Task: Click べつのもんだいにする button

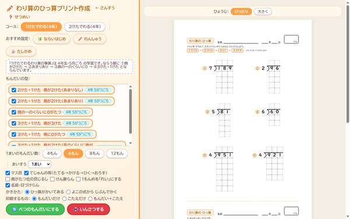Action: [x=35, y=210]
